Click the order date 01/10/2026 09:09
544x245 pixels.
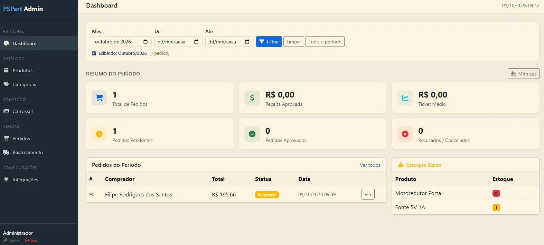(317, 195)
